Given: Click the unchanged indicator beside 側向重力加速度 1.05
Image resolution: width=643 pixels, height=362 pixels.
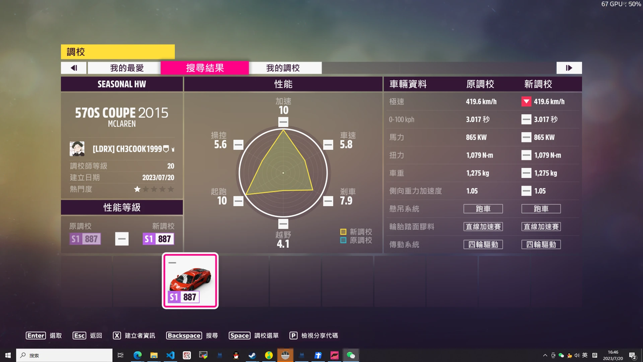Looking at the screenshot, I should tap(526, 190).
